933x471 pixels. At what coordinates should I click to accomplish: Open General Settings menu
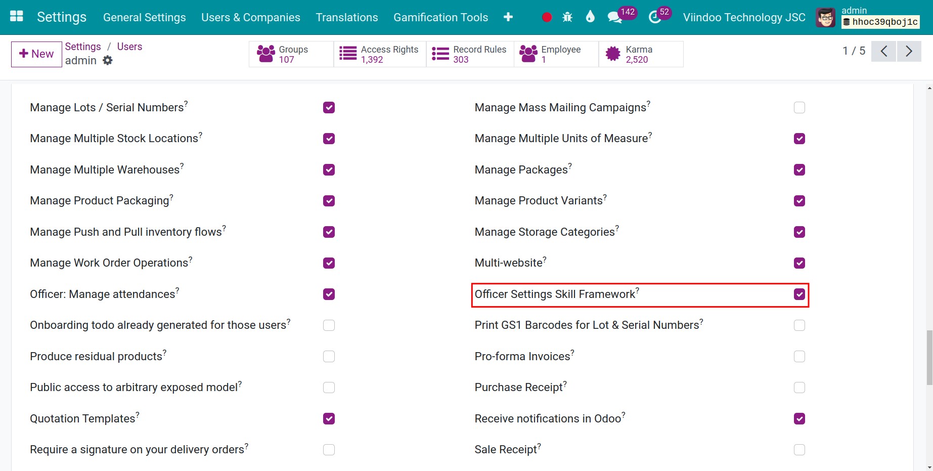click(x=145, y=17)
